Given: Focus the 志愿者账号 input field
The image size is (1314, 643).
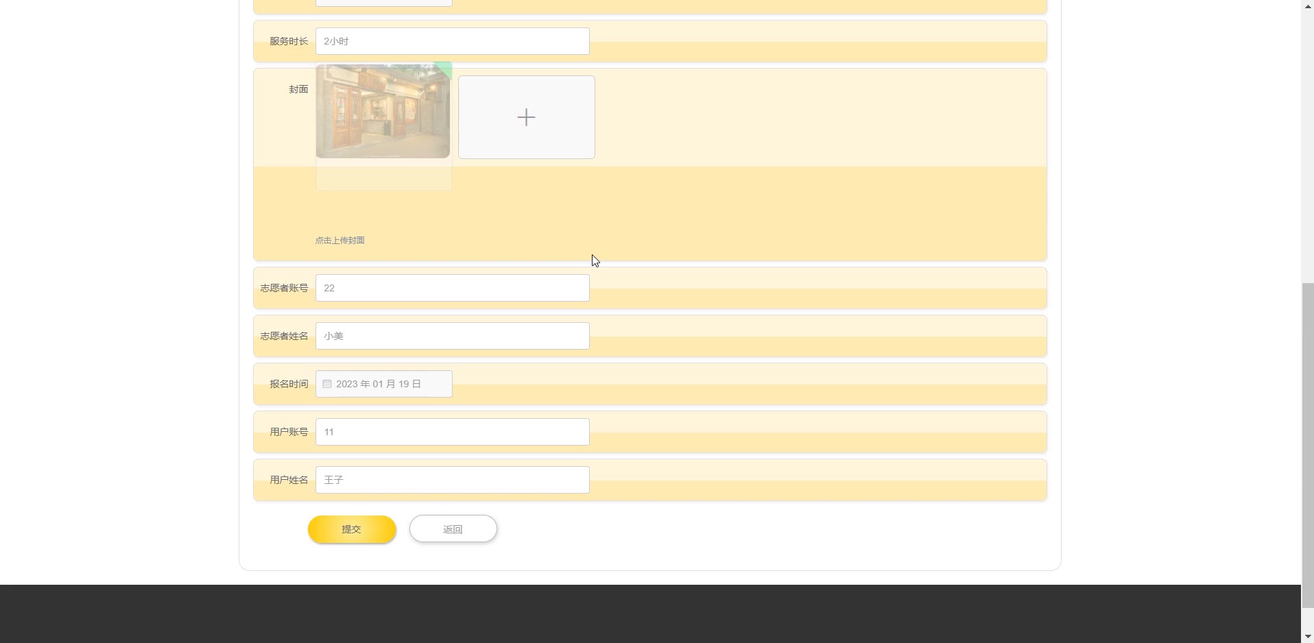Looking at the screenshot, I should [453, 288].
